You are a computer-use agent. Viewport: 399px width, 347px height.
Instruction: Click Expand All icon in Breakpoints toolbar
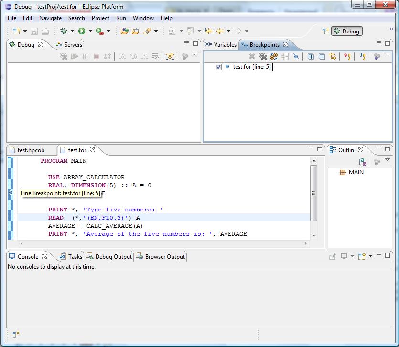311,56
